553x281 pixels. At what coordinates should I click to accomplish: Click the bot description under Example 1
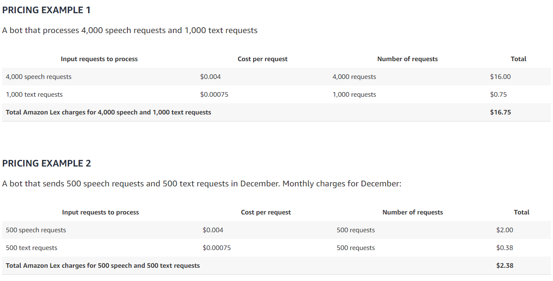click(x=130, y=30)
